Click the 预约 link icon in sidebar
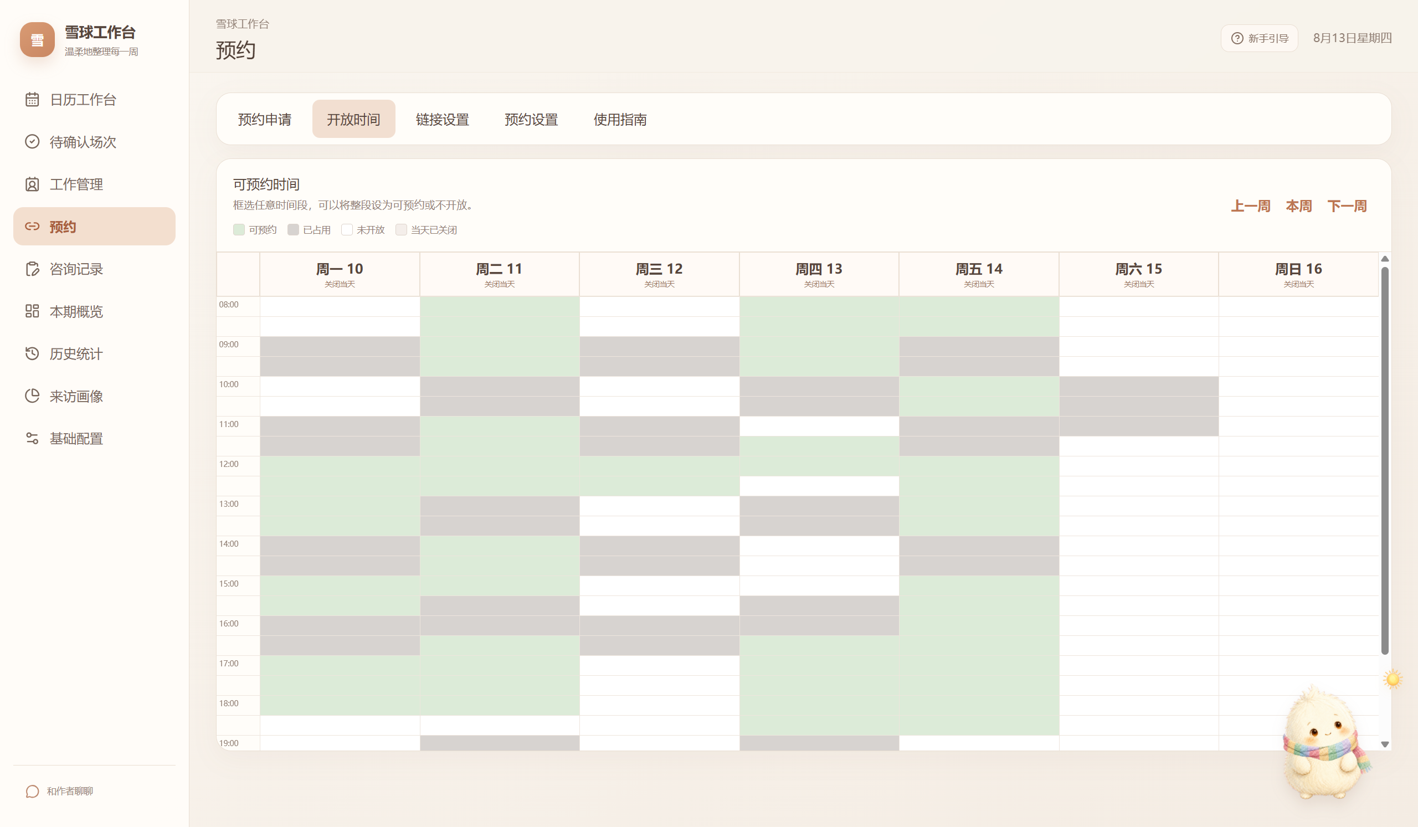1418x827 pixels. (x=32, y=227)
